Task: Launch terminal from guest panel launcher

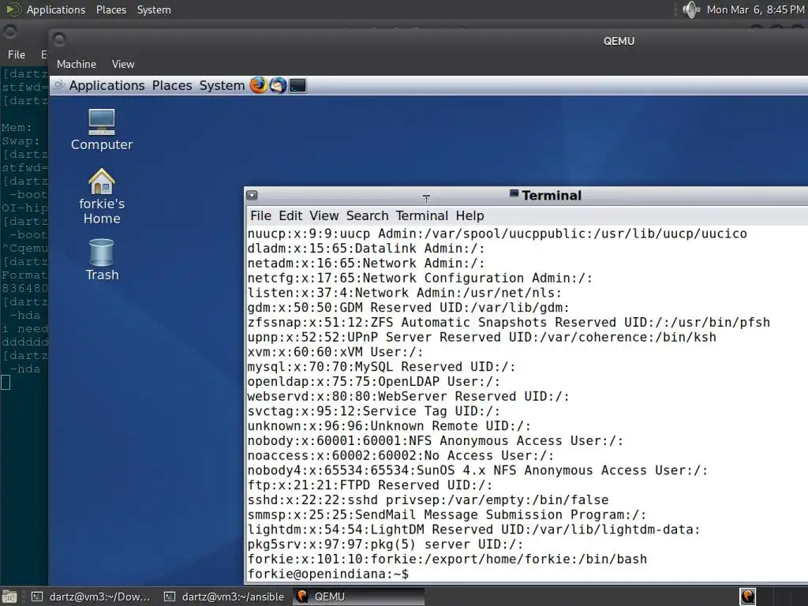Action: click(297, 85)
